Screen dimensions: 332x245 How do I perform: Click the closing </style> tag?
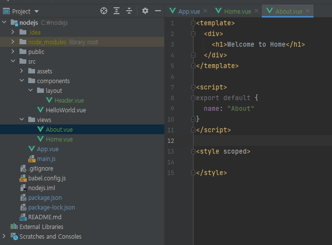click(212, 173)
